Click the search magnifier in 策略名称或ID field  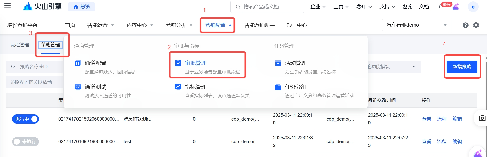(x=13, y=67)
